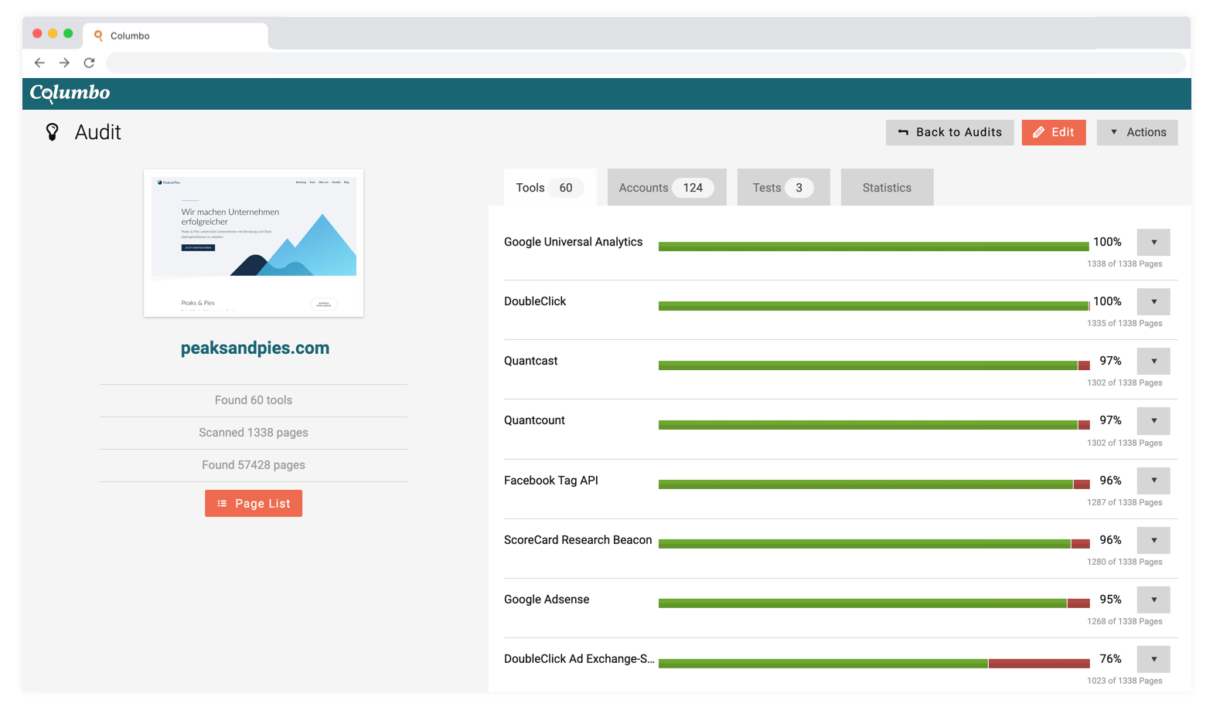Click the Google Universal Analytics label
1213x707 pixels.
(573, 242)
